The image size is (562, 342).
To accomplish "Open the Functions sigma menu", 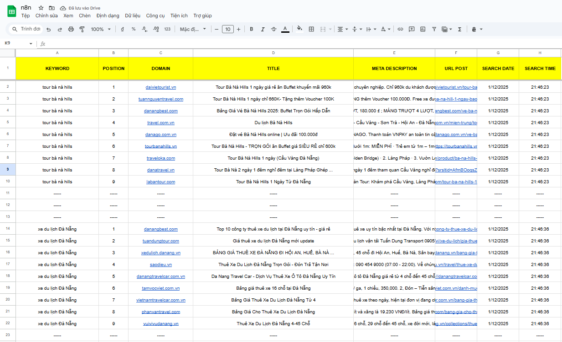I will pos(459,29).
